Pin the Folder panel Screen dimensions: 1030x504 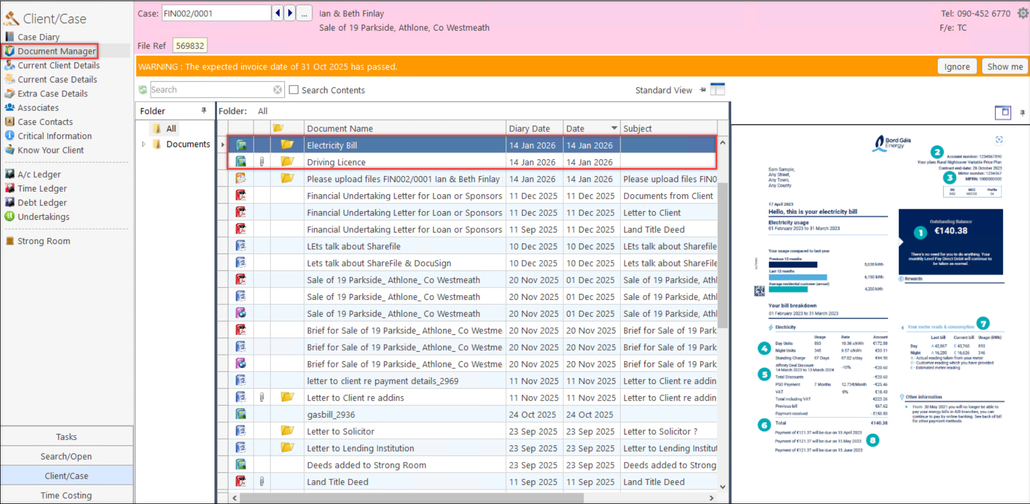(204, 110)
